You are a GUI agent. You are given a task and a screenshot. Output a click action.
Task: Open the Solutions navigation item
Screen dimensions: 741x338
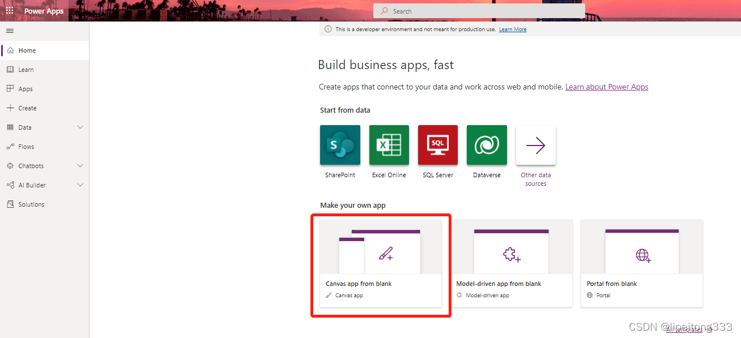click(45, 204)
